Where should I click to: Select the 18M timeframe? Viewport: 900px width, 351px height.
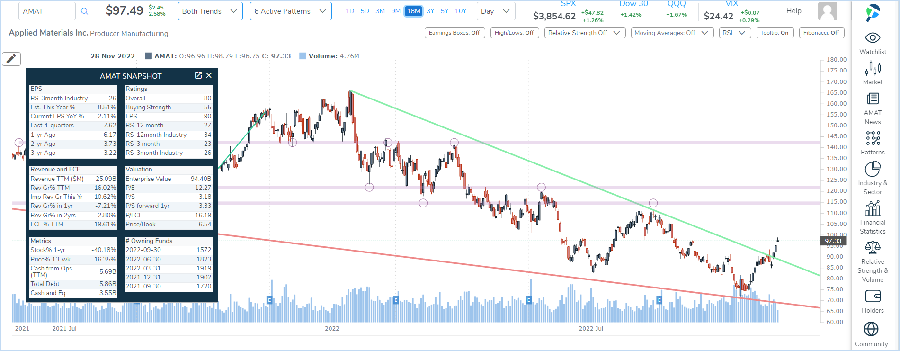coord(413,11)
